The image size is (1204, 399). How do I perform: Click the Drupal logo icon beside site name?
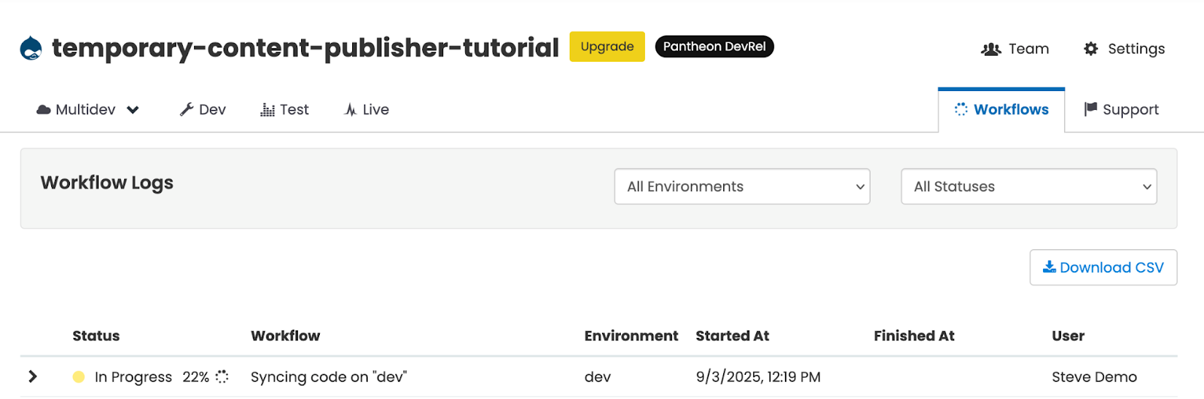31,48
